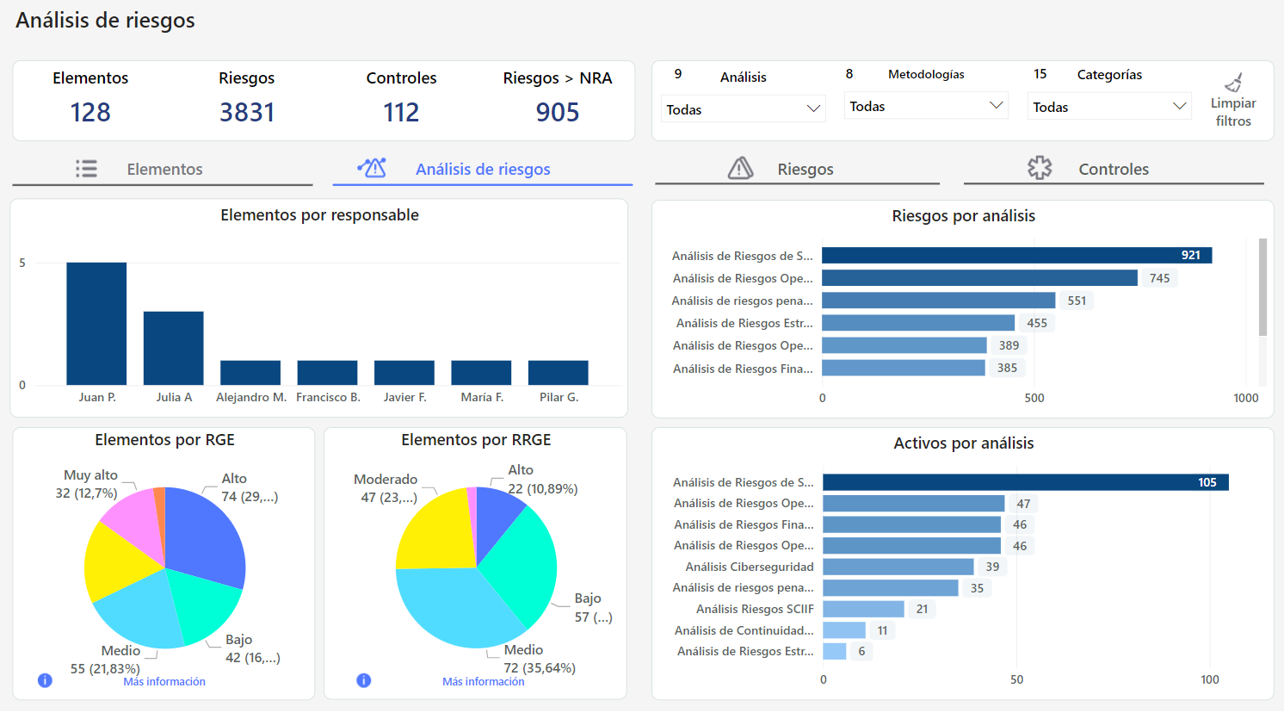Image resolution: width=1284 pixels, height=713 pixels.
Task: Click the Análisis de riesgos chart icon
Action: (x=372, y=168)
